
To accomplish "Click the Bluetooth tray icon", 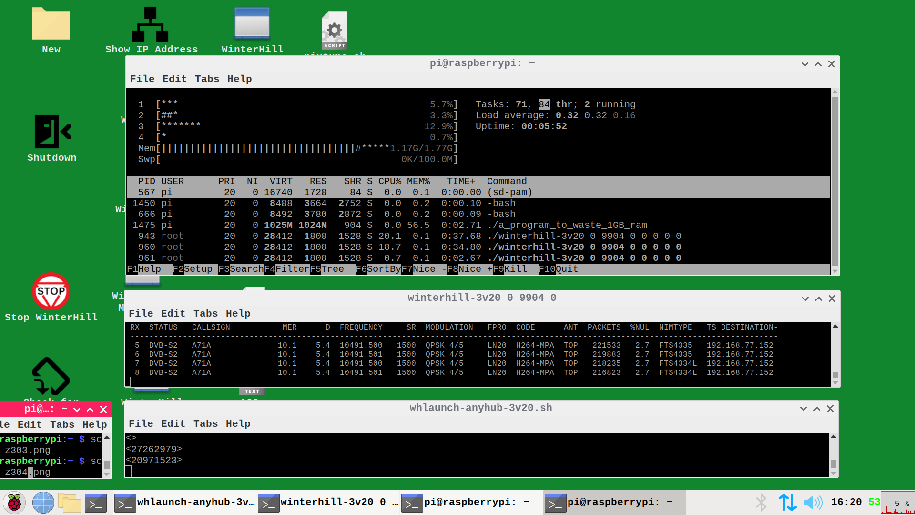I will pos(761,503).
